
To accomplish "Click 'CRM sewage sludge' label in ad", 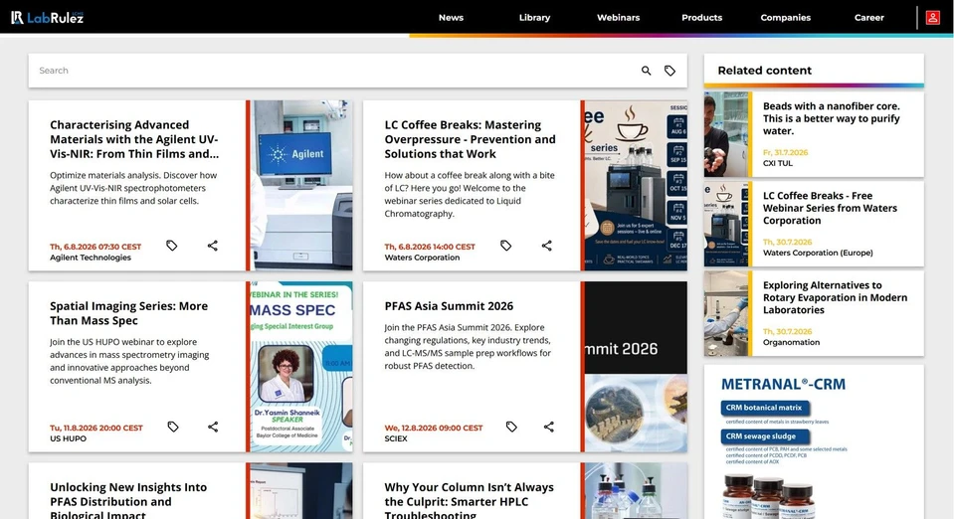I will [765, 436].
